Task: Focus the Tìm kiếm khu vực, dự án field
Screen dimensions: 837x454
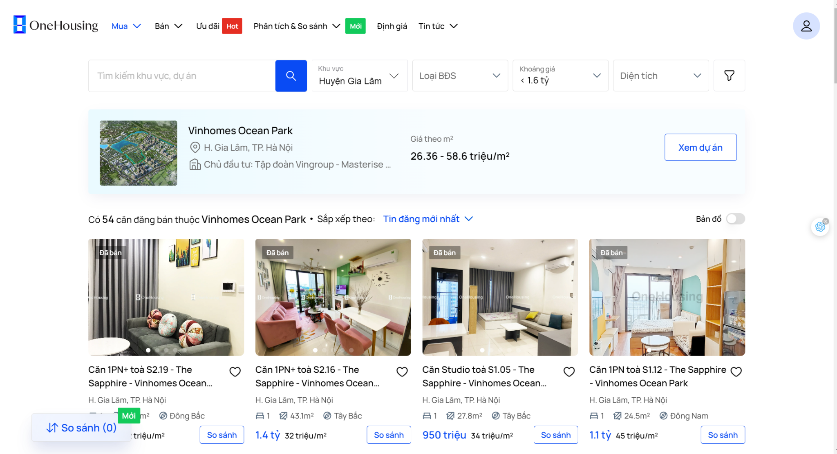Action: coord(182,76)
